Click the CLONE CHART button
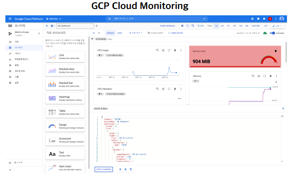Image resolution: width=292 pixels, height=178 pixels. click(155, 33)
